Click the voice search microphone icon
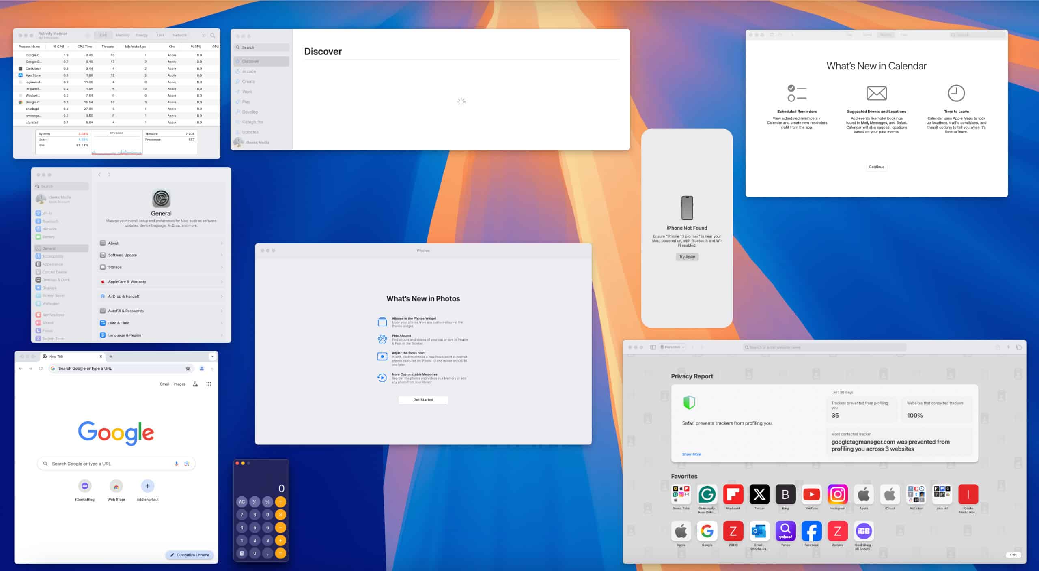The height and width of the screenshot is (571, 1039). [176, 464]
